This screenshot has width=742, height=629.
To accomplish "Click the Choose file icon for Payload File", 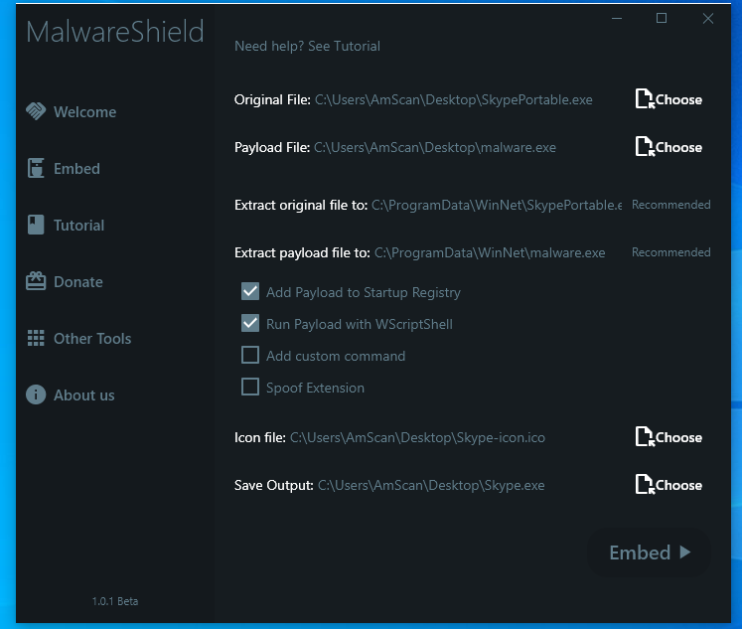I will point(645,147).
